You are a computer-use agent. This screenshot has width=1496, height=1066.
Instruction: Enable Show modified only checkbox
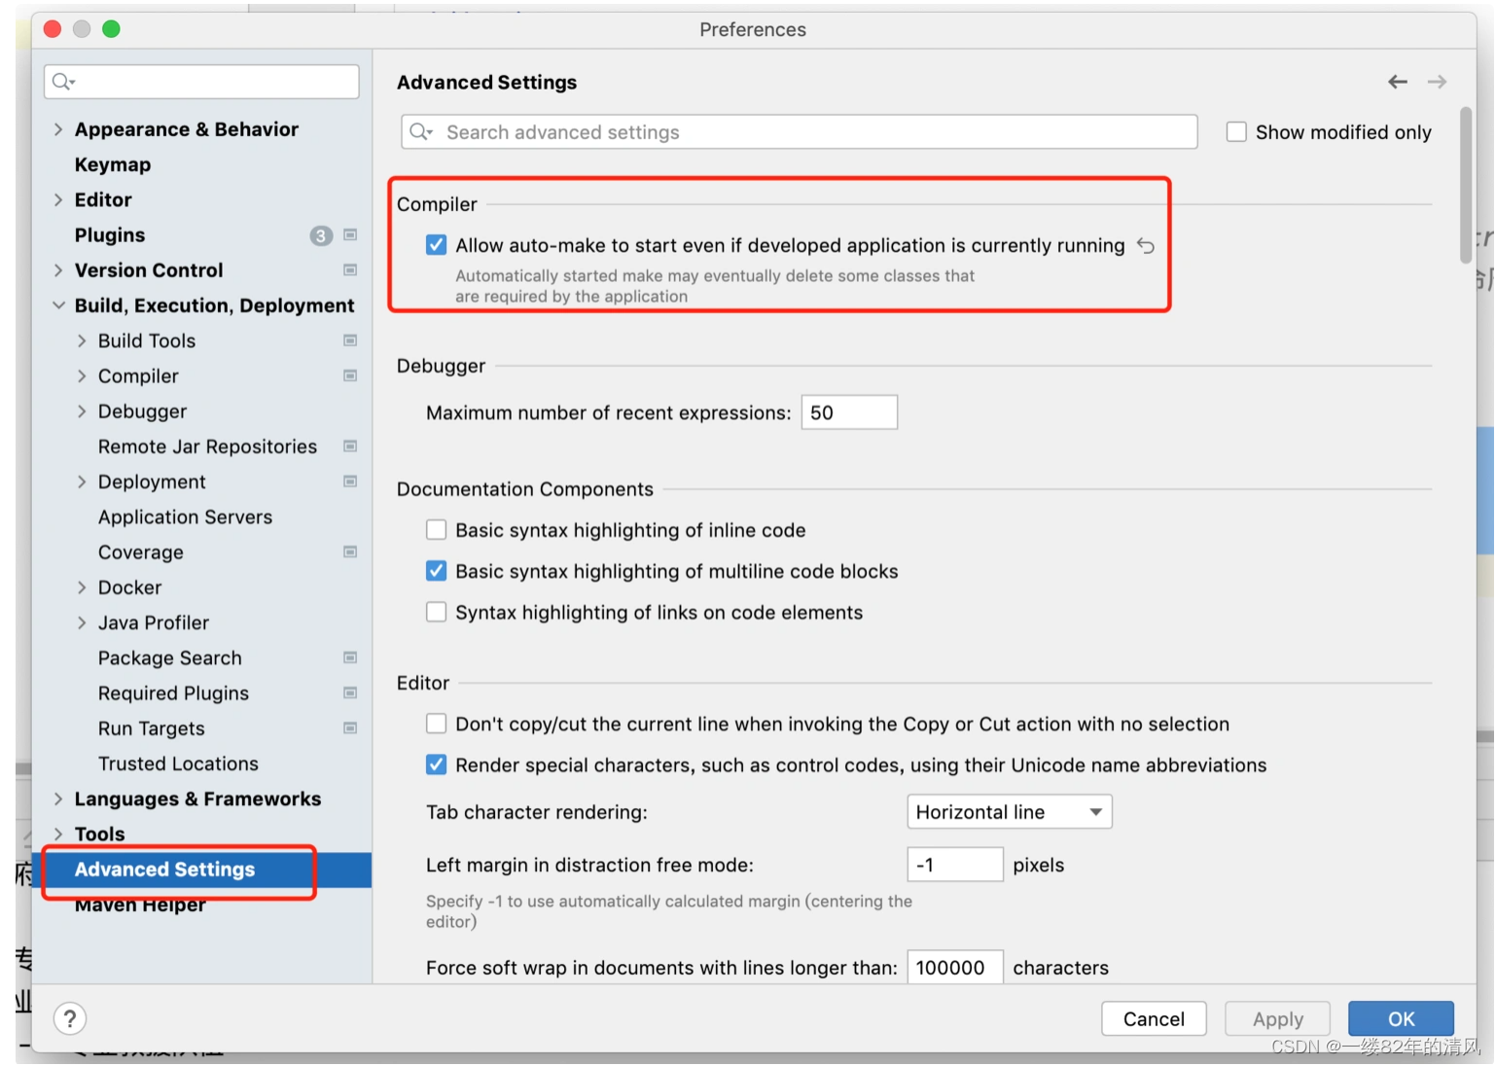[x=1236, y=132]
